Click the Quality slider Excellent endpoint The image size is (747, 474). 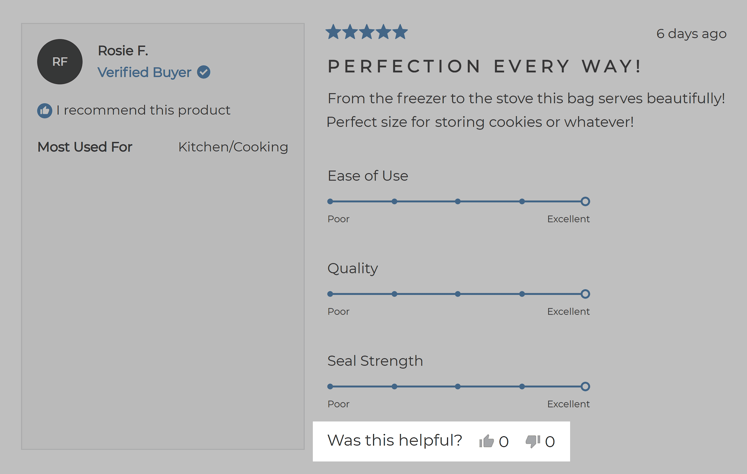pyautogui.click(x=585, y=294)
